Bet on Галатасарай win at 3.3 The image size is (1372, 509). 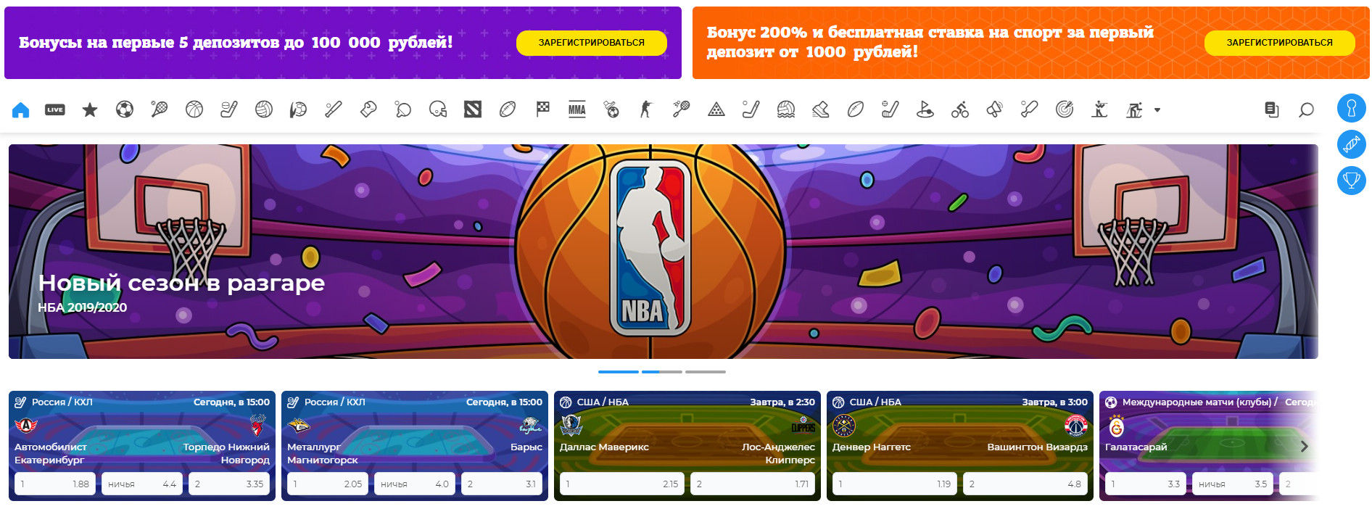[x=1146, y=484]
